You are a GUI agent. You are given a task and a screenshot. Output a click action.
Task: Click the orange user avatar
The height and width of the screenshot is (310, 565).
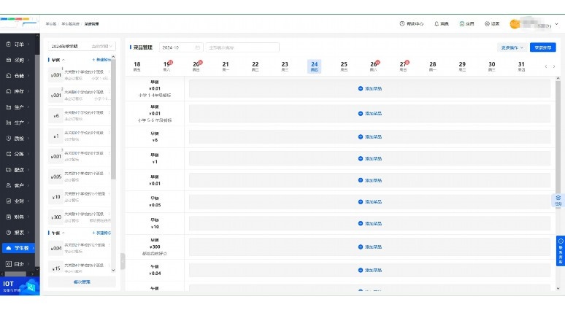click(x=515, y=24)
